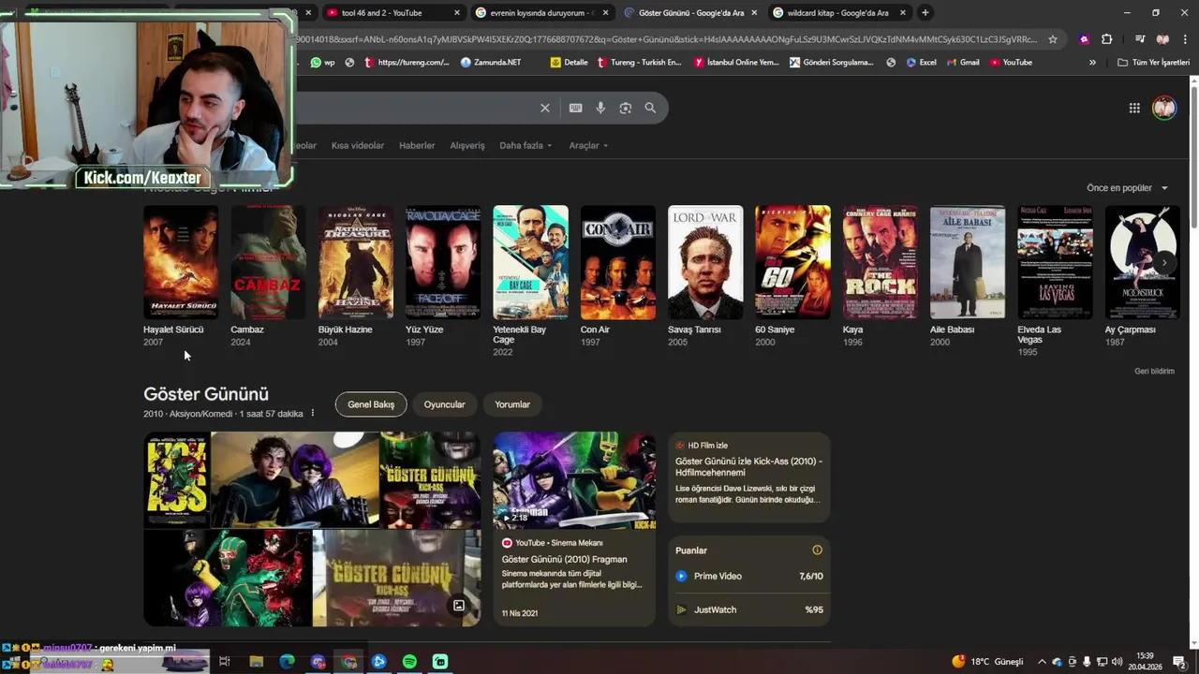1199x674 pixels.
Task: Open the Google apps grid
Action: (x=1134, y=108)
